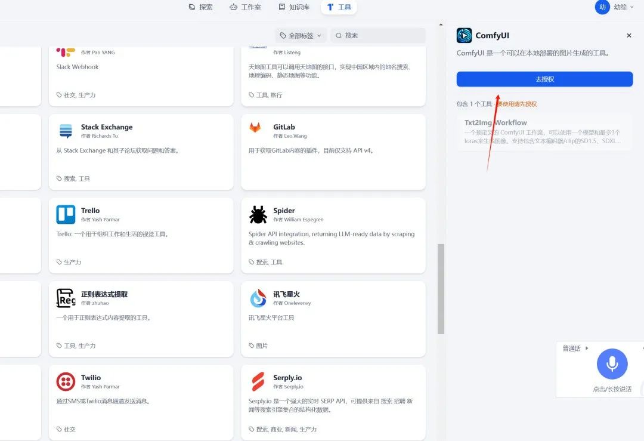
Task: Open the 工作室 tab
Action: point(245,7)
